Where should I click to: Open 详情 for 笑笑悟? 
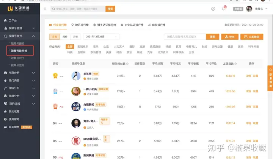pyautogui.click(x=248, y=76)
